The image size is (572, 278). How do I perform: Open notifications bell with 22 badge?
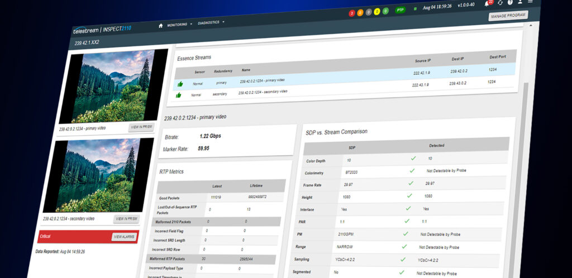coord(488,3)
